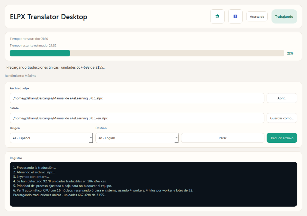Choose Guardar como... for output file
This screenshot has height=216, width=307.
[x=282, y=118]
